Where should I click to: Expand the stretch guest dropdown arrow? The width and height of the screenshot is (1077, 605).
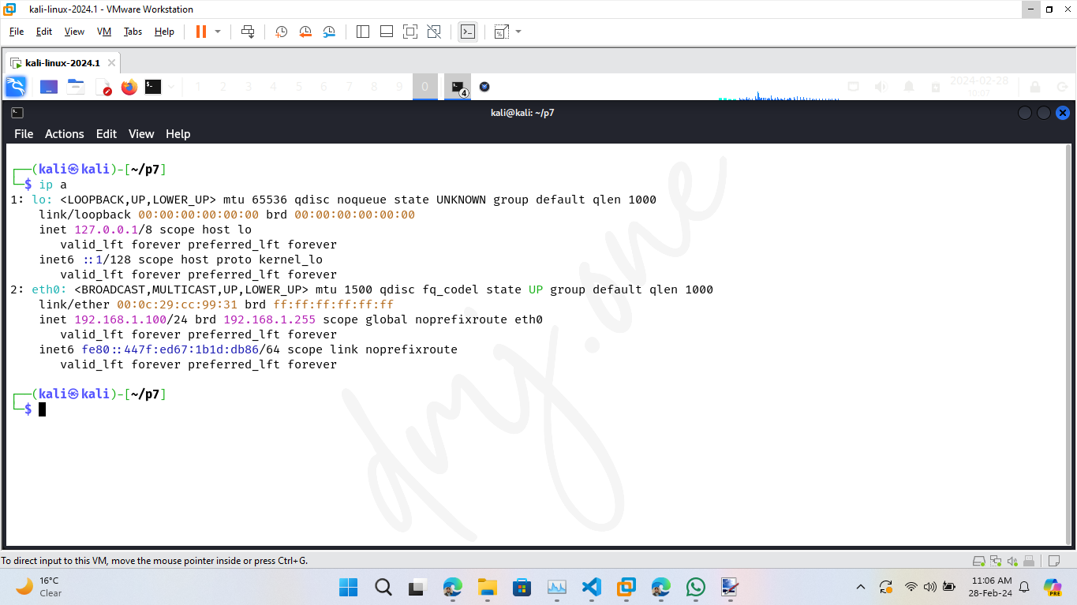[518, 32]
